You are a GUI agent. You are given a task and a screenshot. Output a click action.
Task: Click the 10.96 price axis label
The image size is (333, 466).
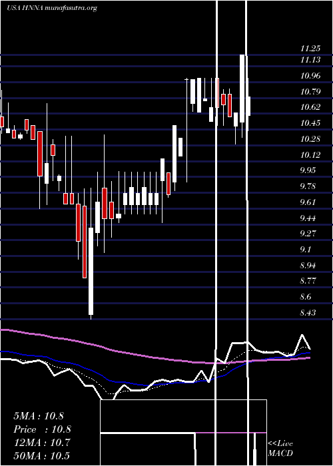(310, 76)
